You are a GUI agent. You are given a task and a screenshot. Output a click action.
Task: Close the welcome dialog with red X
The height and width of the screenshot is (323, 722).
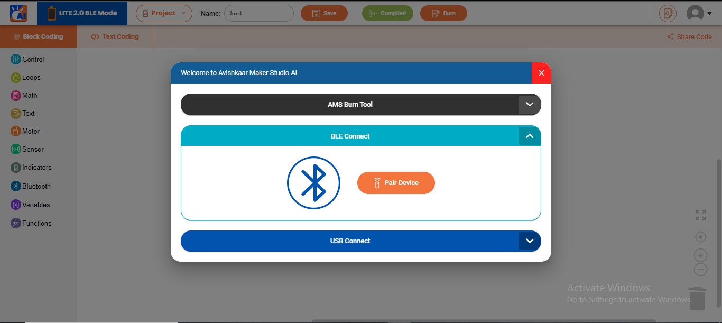(x=541, y=73)
